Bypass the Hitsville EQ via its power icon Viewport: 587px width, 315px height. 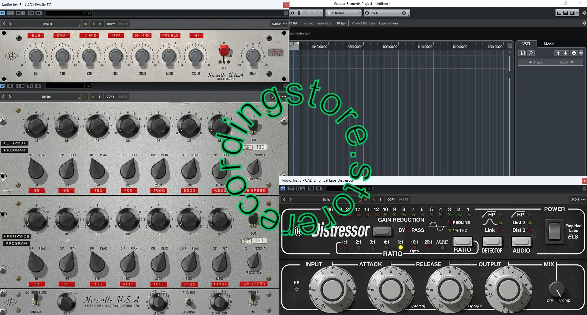pyautogui.click(x=3, y=13)
